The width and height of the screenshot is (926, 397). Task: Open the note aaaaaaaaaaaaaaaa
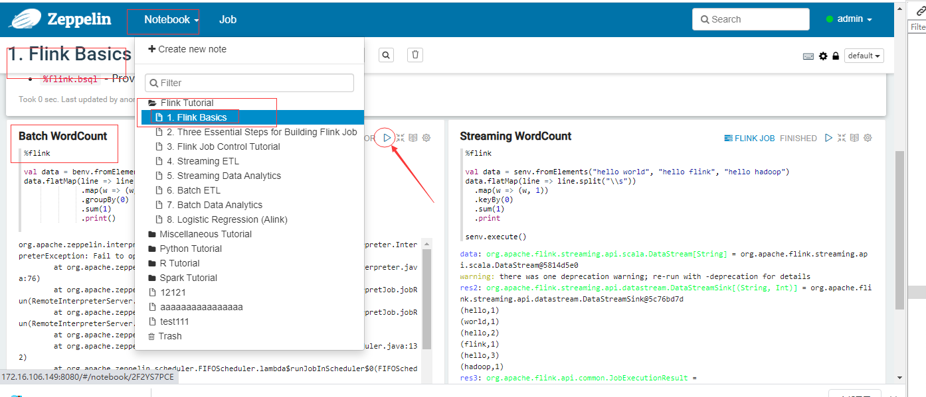(x=195, y=307)
